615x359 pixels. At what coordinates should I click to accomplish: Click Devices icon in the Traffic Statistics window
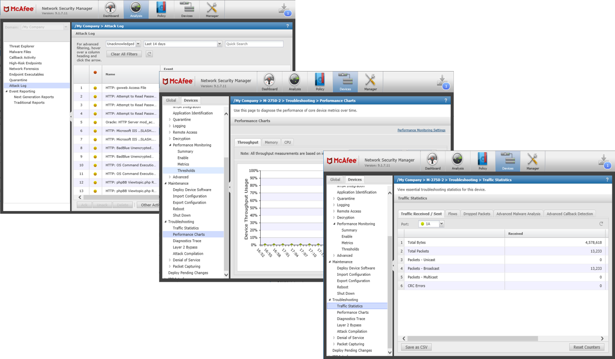pos(508,161)
